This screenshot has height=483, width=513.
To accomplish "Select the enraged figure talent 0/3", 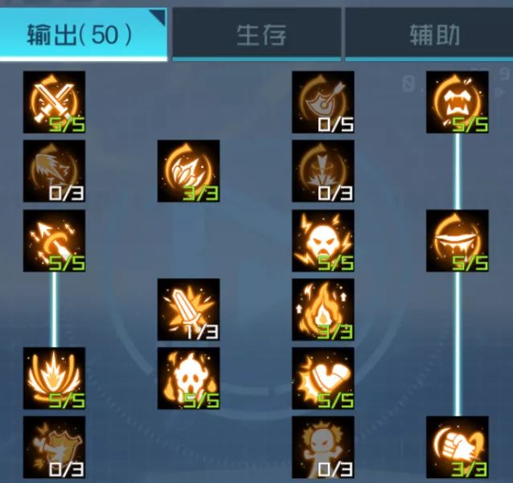I will [323, 448].
